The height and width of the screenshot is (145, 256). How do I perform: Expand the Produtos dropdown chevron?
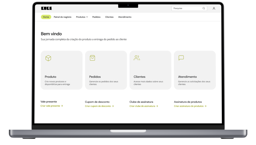coord(87,17)
